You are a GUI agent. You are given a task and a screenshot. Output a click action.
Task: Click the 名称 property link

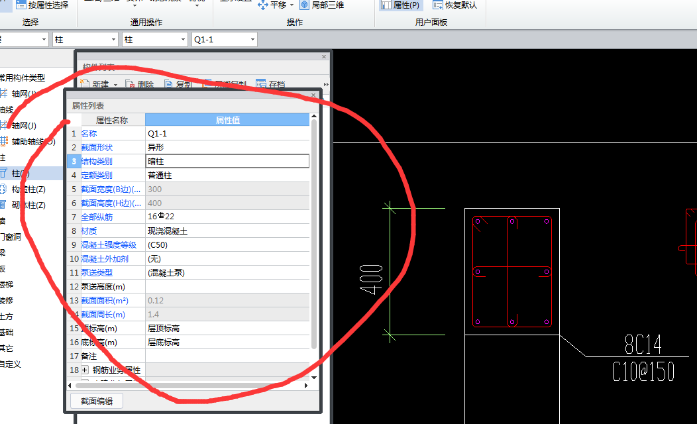click(89, 133)
